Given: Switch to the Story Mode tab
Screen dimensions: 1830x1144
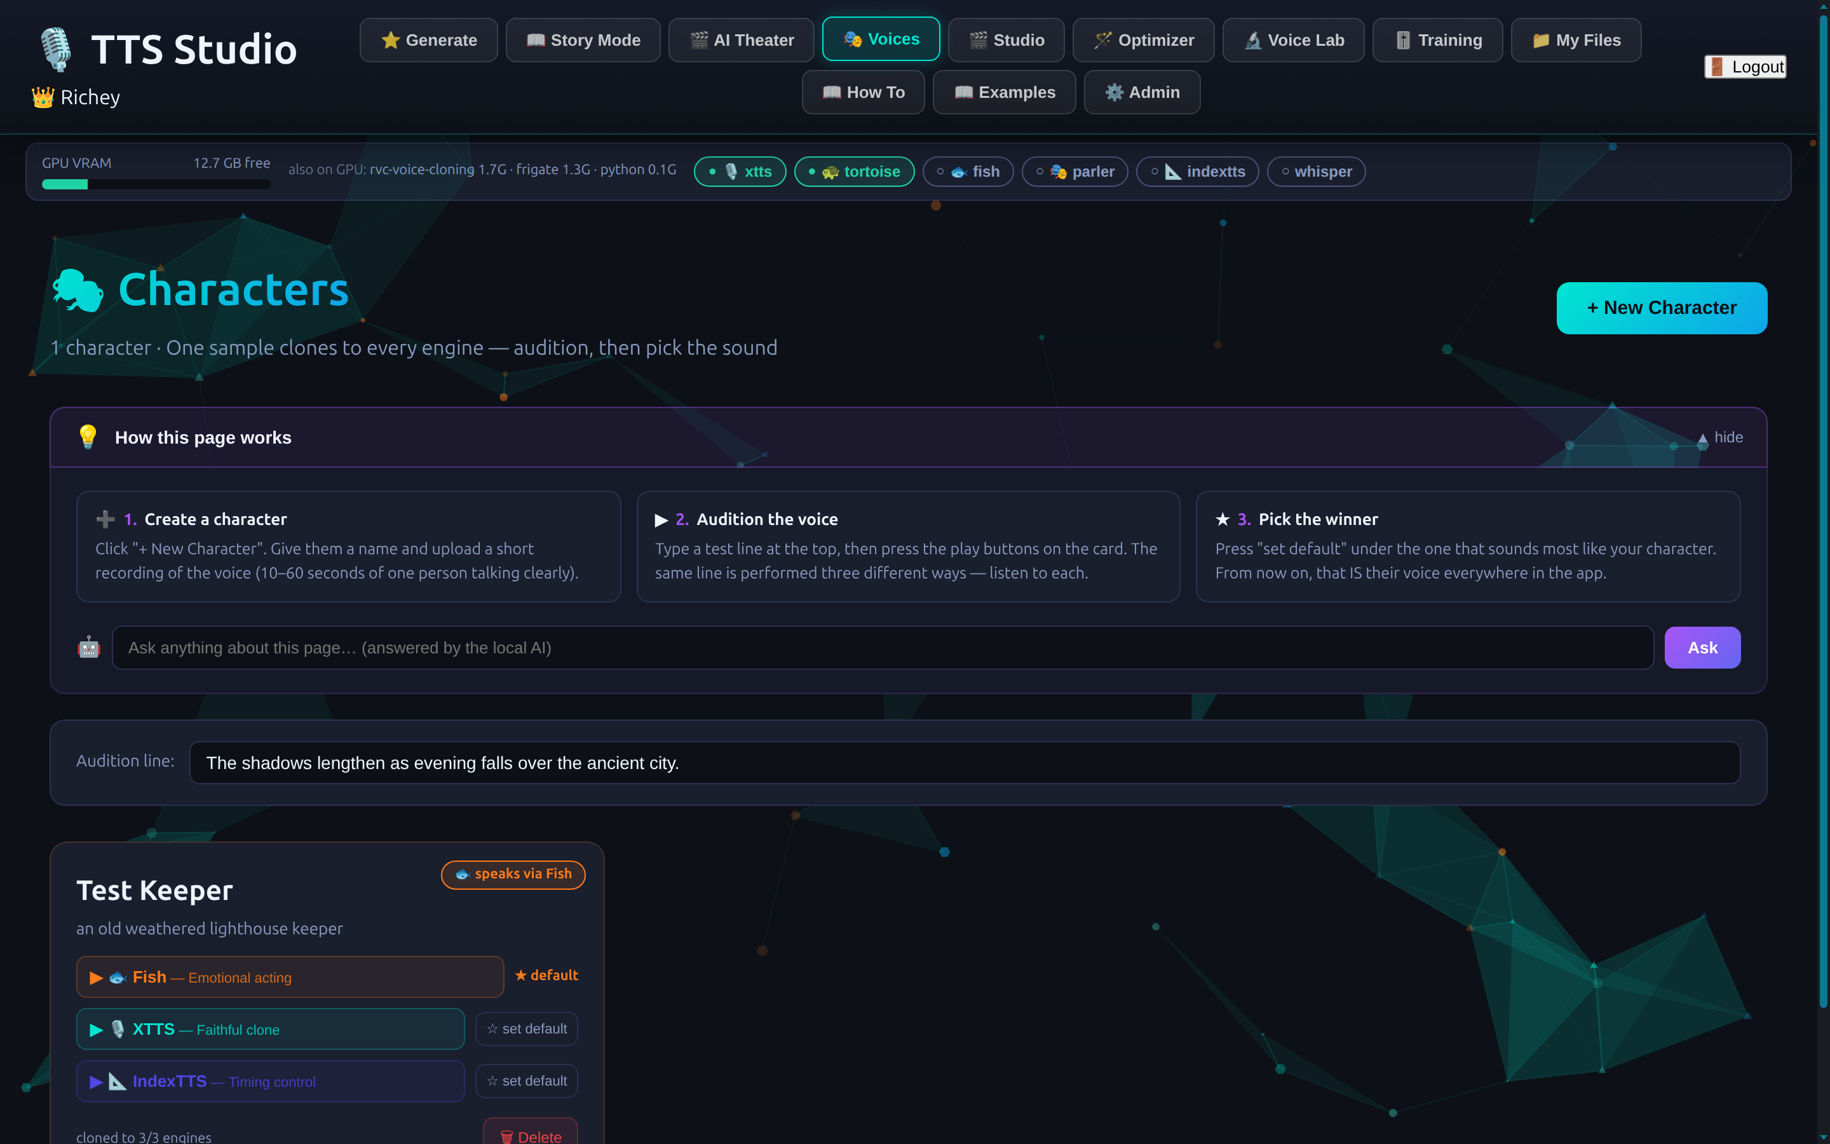Looking at the screenshot, I should click(582, 40).
